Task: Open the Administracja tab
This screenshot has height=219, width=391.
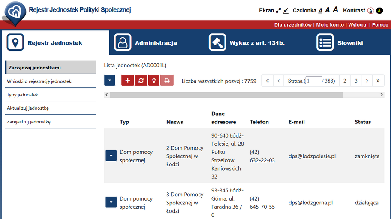Action: point(156,43)
